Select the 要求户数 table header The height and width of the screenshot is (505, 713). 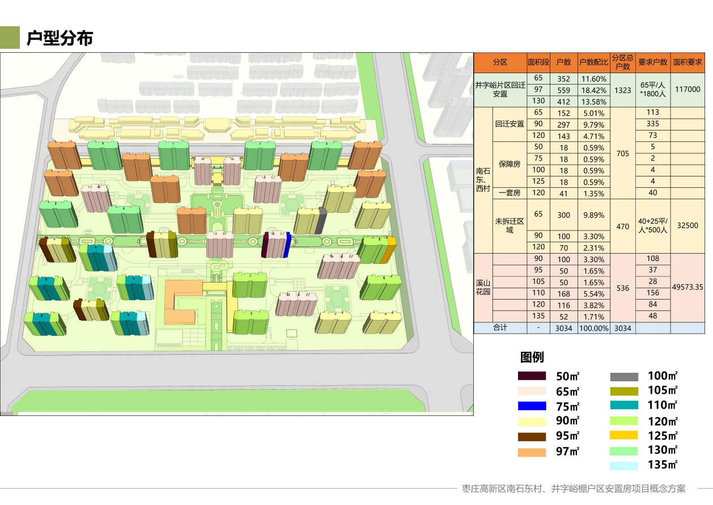coord(653,62)
